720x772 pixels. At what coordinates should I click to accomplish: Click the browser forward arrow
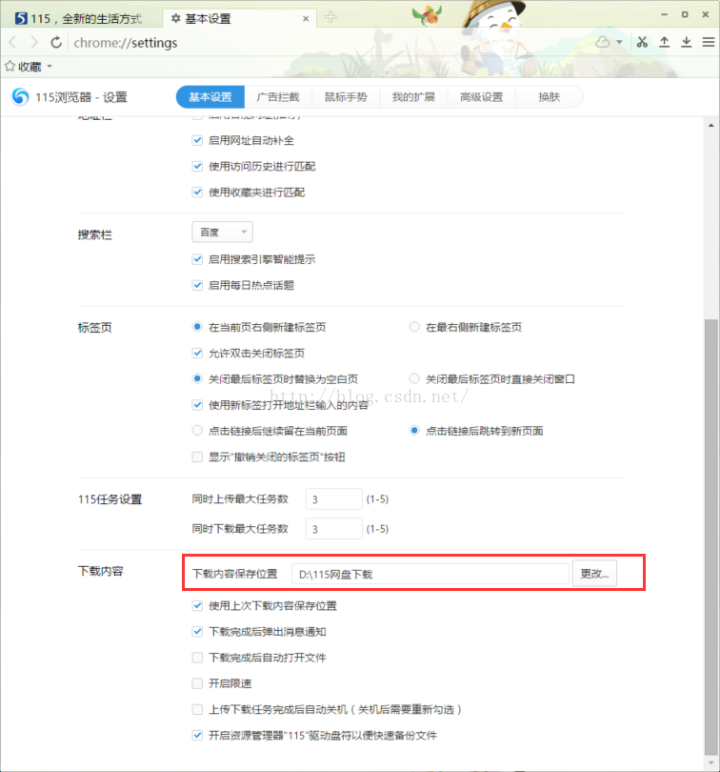(x=34, y=42)
